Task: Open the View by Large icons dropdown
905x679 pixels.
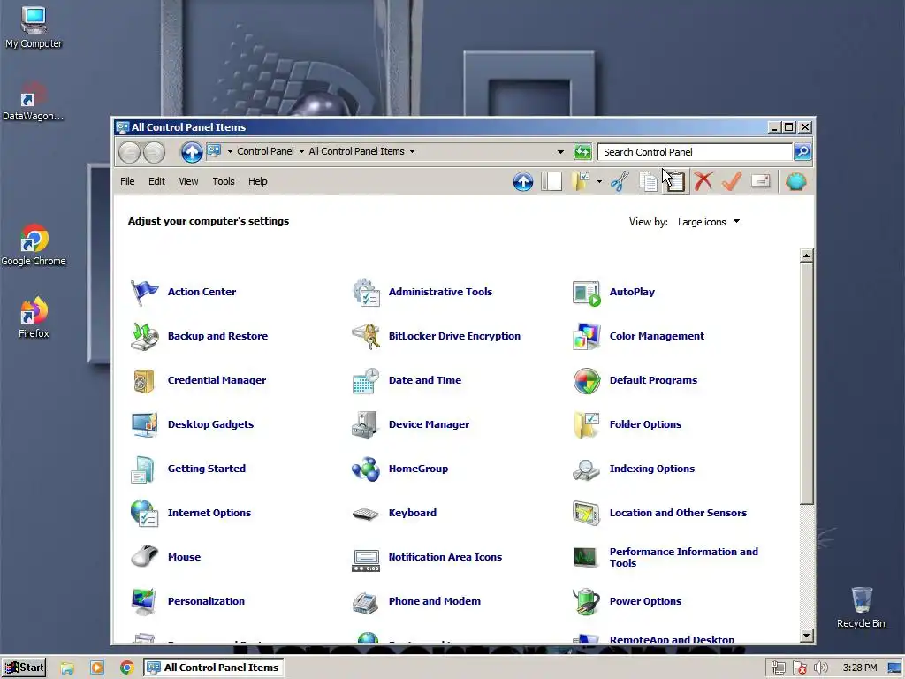Action: click(709, 222)
